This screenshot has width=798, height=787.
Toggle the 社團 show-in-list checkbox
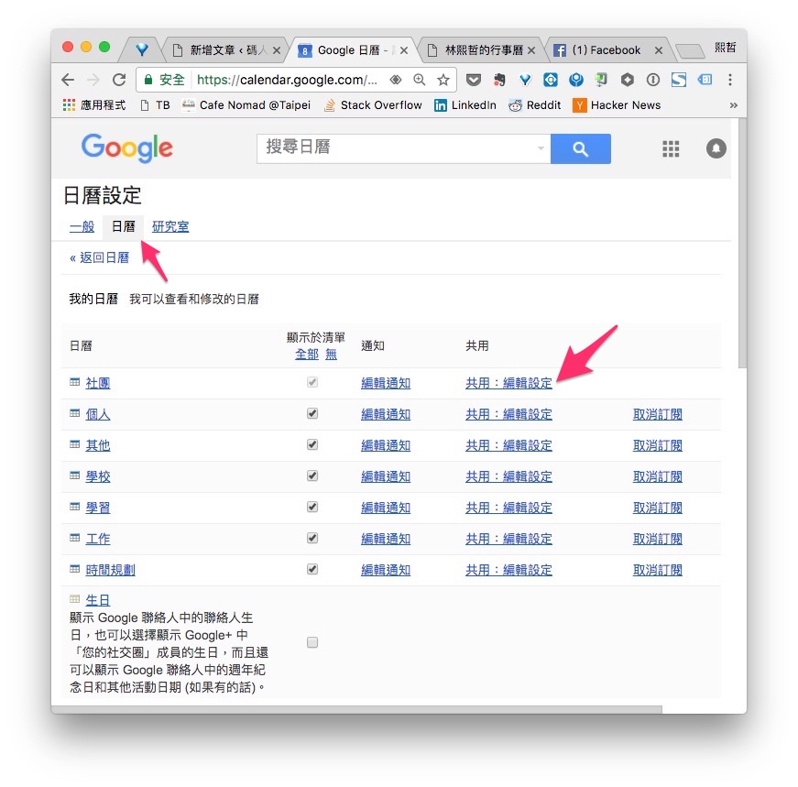[312, 382]
